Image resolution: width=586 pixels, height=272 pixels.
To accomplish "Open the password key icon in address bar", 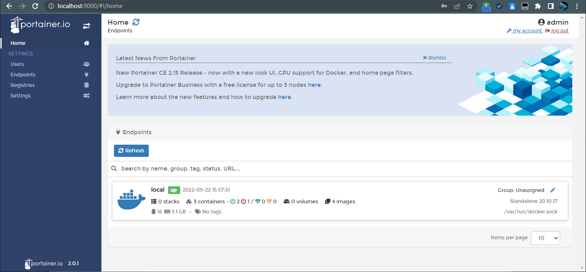I will (x=444, y=6).
